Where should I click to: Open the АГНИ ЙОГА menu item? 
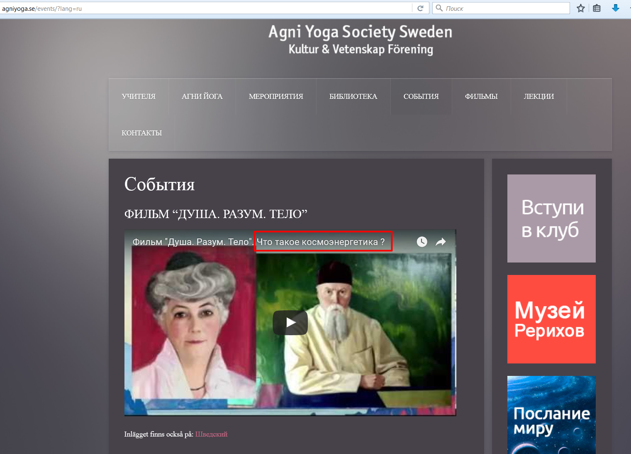tap(202, 96)
